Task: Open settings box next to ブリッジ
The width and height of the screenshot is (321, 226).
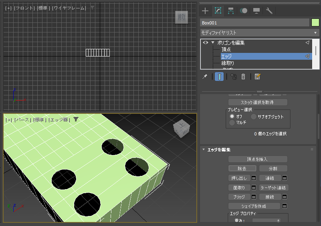Action: pos(254,197)
